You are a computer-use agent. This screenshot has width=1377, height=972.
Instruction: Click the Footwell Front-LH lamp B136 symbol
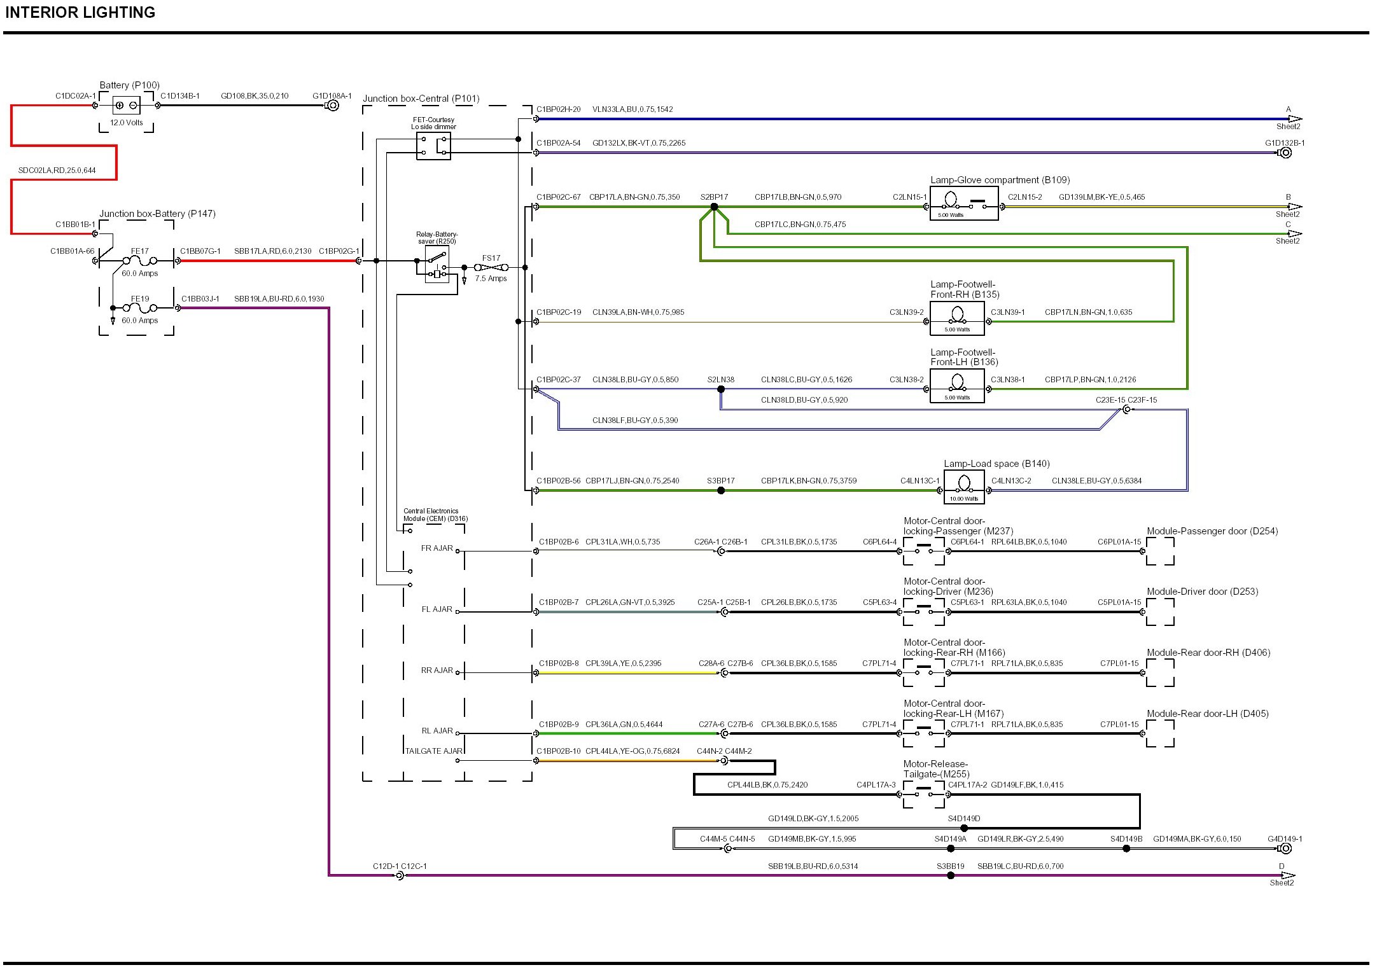click(956, 386)
